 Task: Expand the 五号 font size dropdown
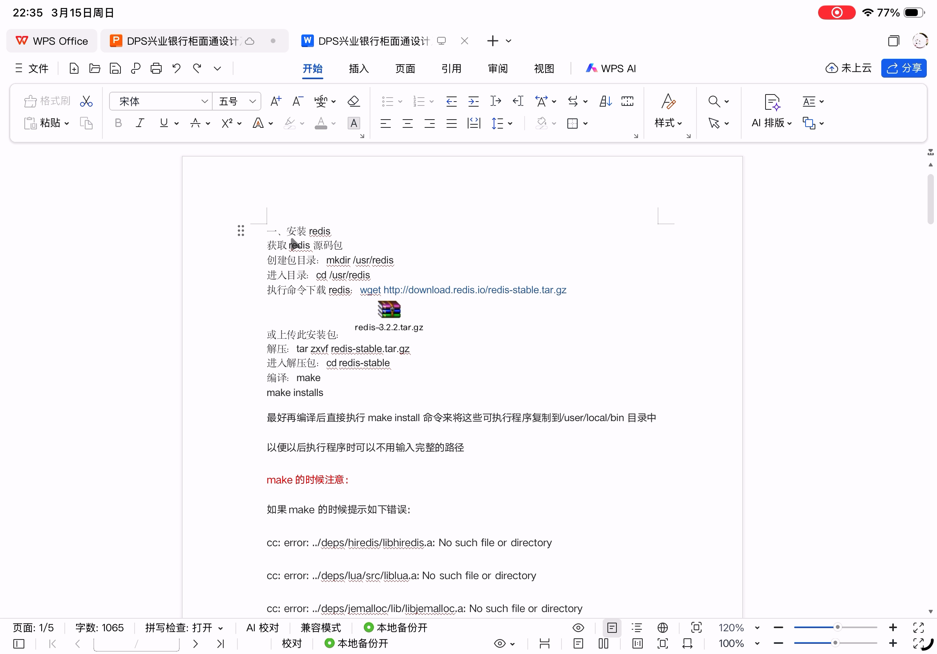click(x=253, y=101)
